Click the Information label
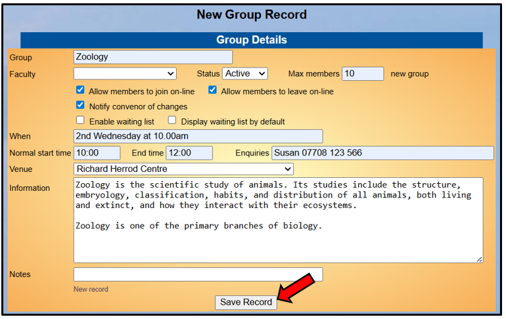The height and width of the screenshot is (319, 506). (30, 188)
